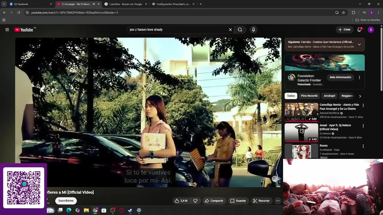Click the page vertical scrollbar
Viewport: 383px width, 215px height.
(x=381, y=60)
